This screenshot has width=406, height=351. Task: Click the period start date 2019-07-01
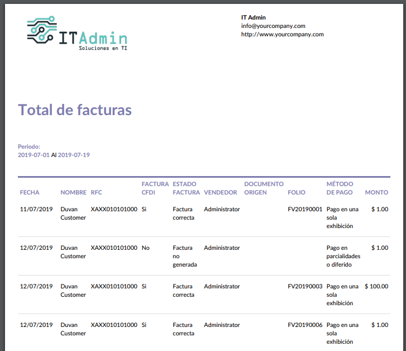point(34,155)
